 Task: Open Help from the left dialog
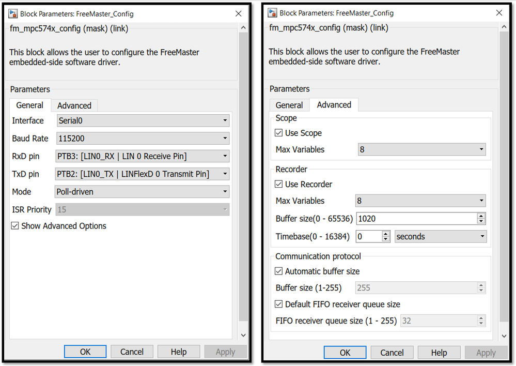(x=178, y=352)
